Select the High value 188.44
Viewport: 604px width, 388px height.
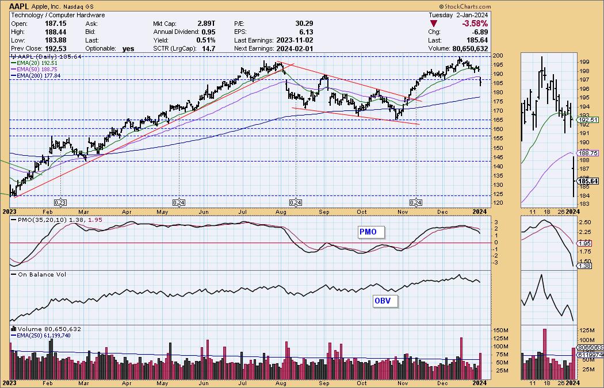point(56,32)
